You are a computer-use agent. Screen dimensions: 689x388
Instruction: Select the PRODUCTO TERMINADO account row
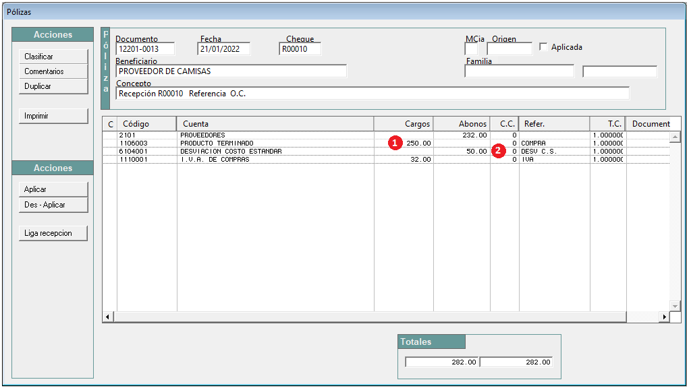pyautogui.click(x=386, y=143)
